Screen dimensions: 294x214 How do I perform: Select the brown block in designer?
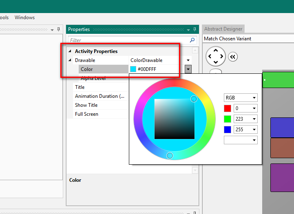point(282,148)
